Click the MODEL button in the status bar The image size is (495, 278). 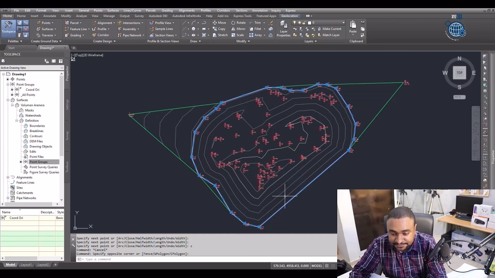(316, 266)
